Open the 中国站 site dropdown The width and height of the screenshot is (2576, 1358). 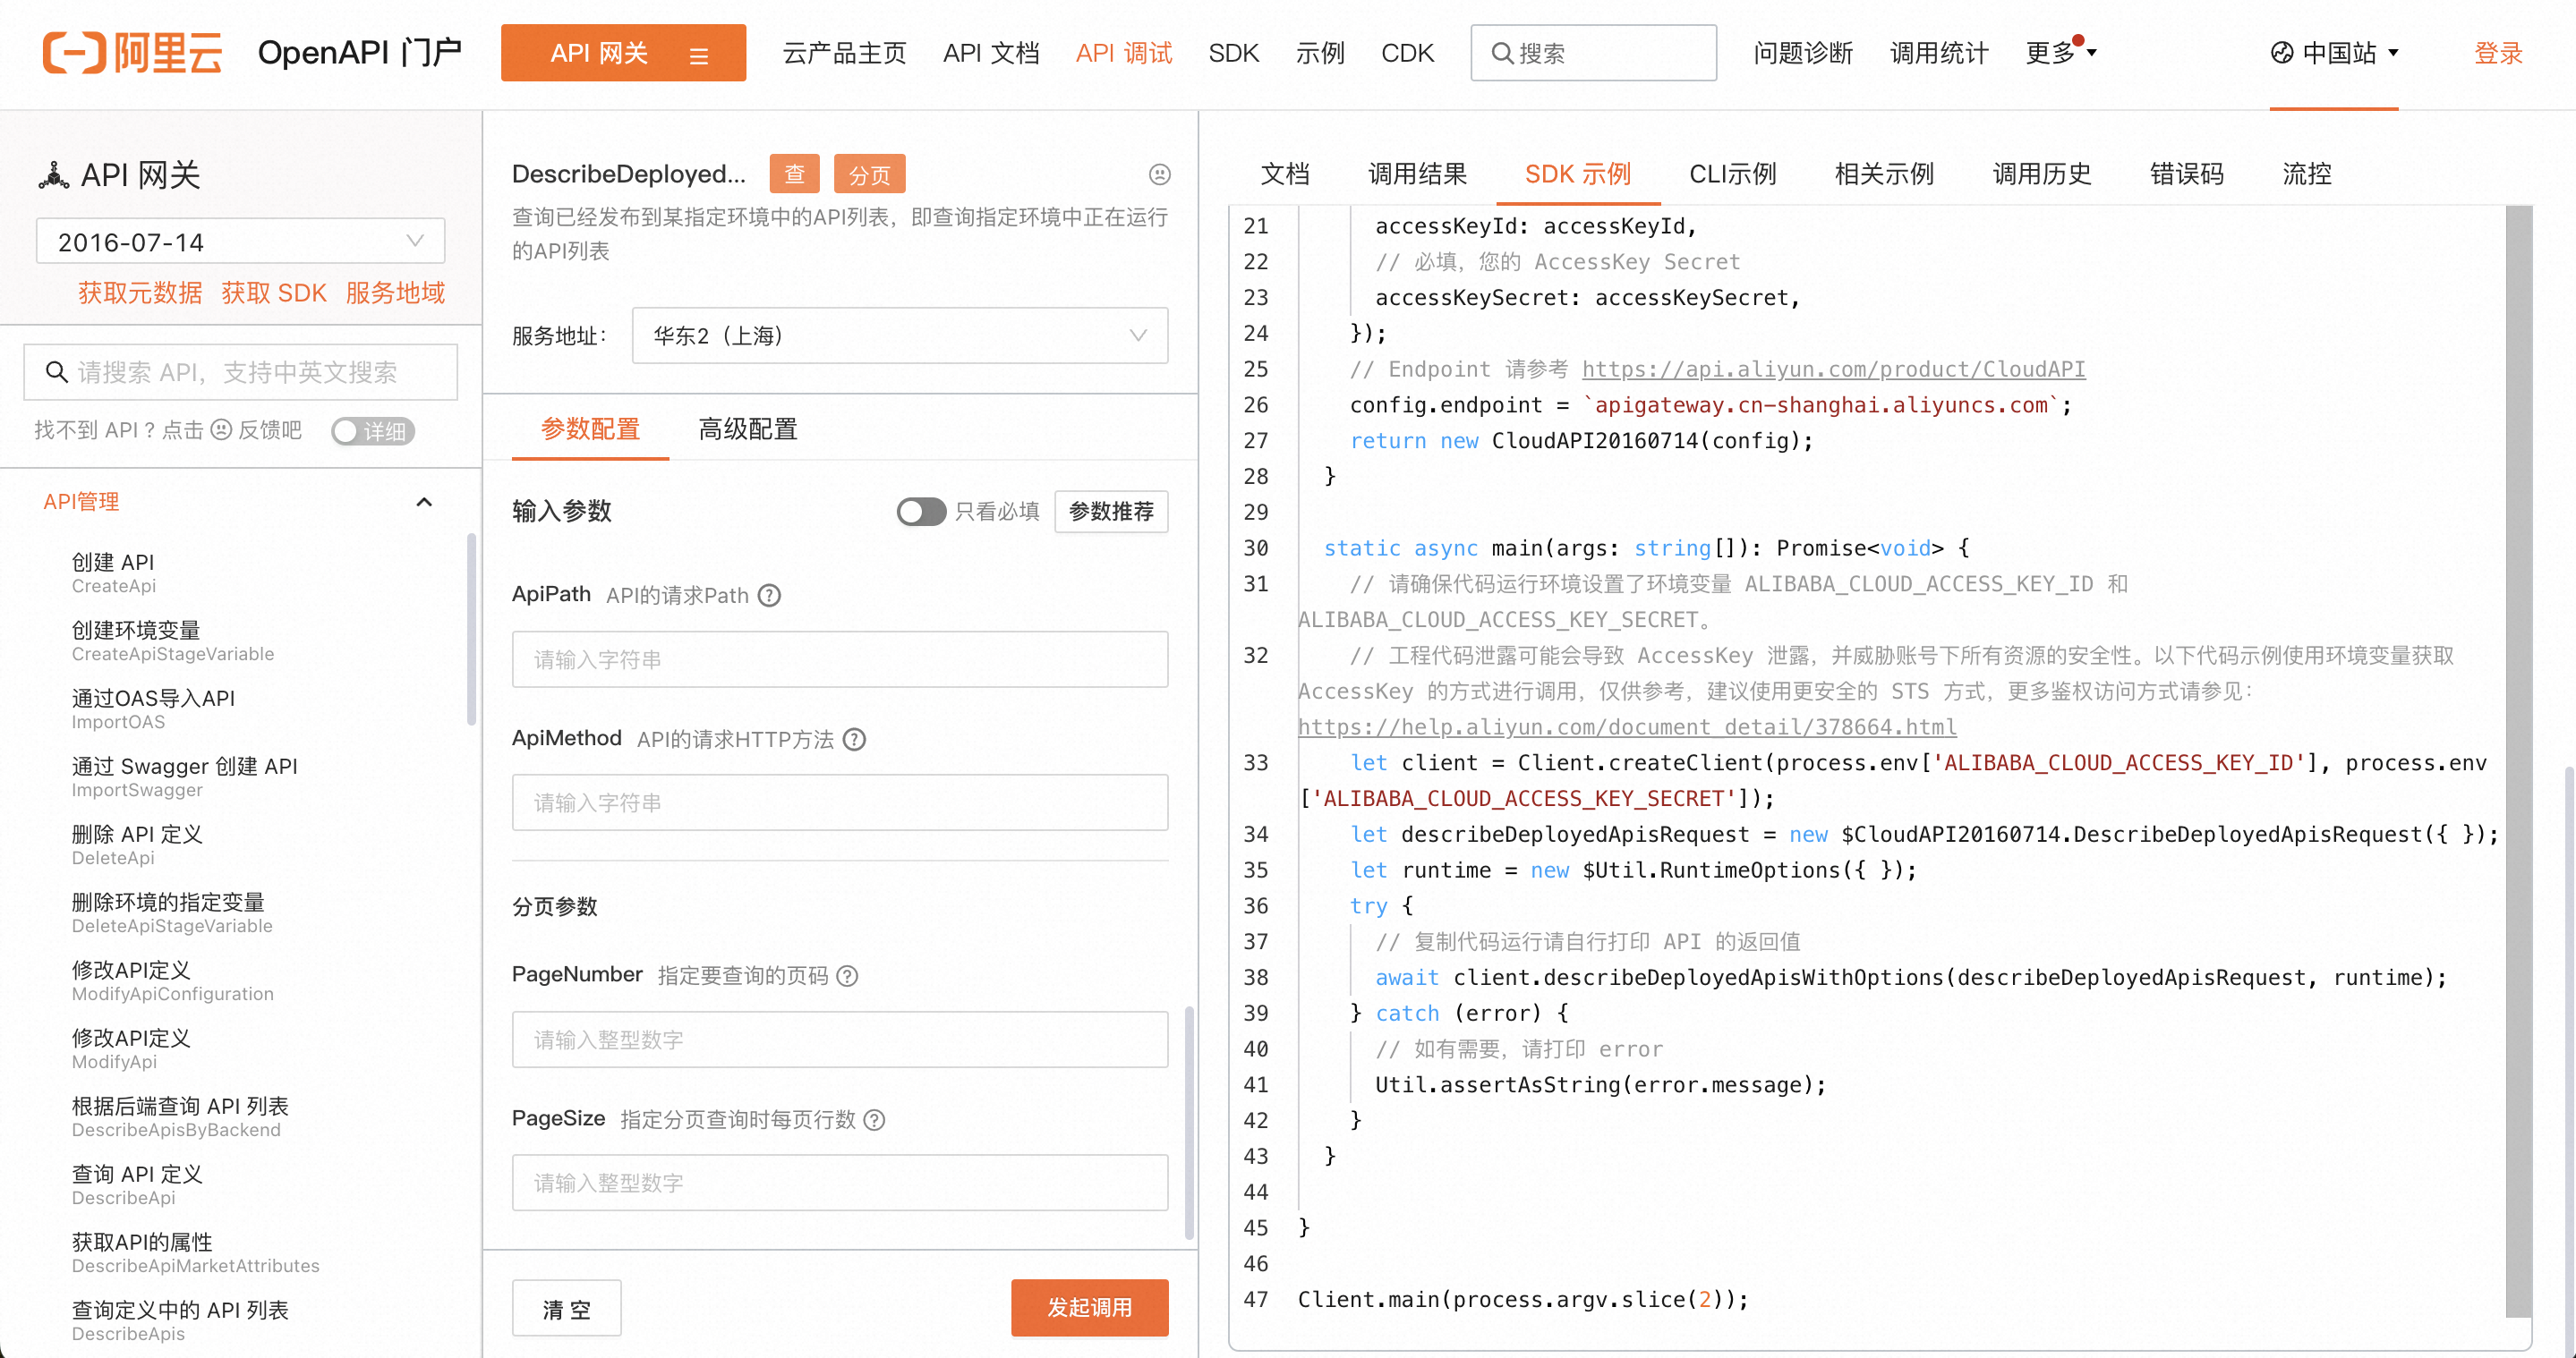2334,53
